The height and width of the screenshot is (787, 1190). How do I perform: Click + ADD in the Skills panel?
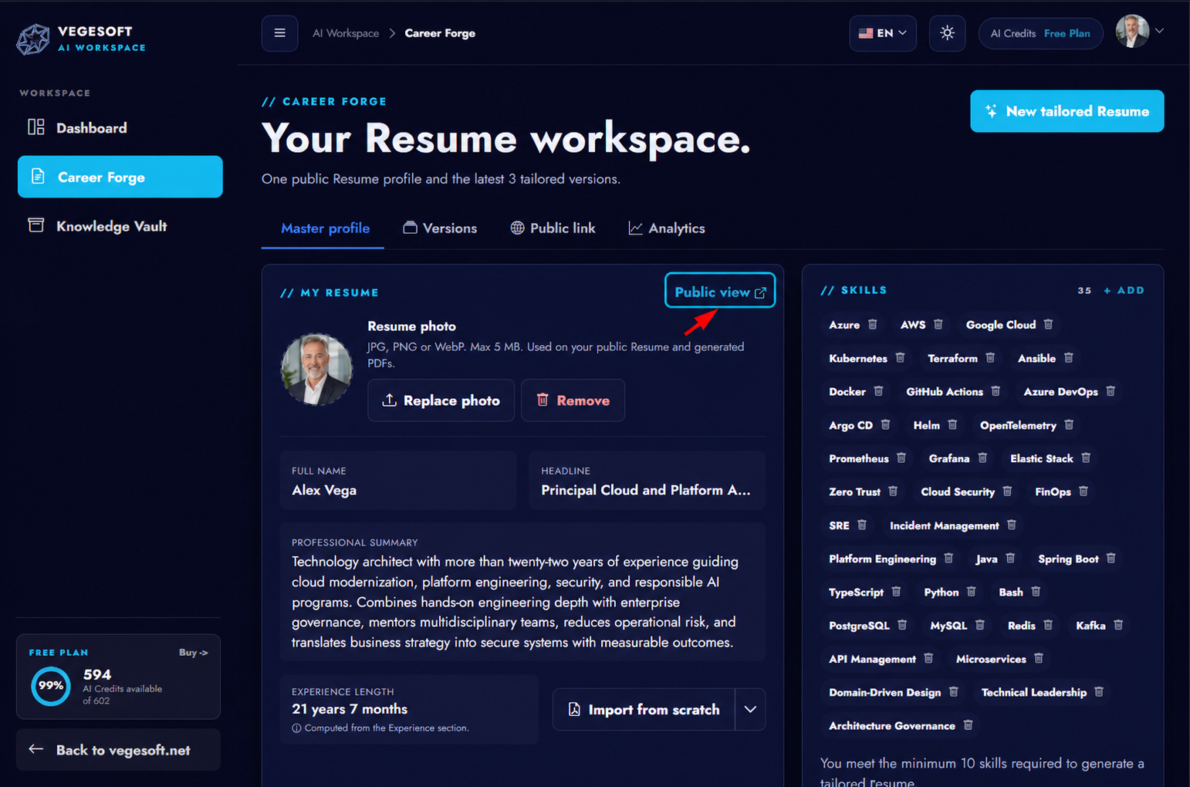1124,290
